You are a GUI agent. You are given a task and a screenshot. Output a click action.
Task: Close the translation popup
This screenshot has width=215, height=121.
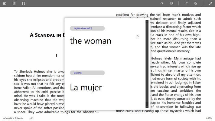tap(137, 36)
